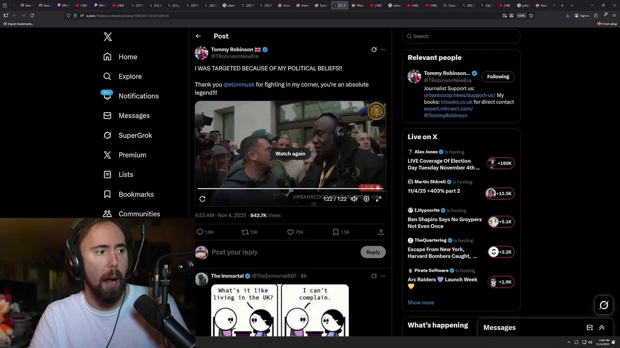The height and width of the screenshot is (348, 620).
Task: Bookmark the post showing 1.5K
Action: coord(341,232)
